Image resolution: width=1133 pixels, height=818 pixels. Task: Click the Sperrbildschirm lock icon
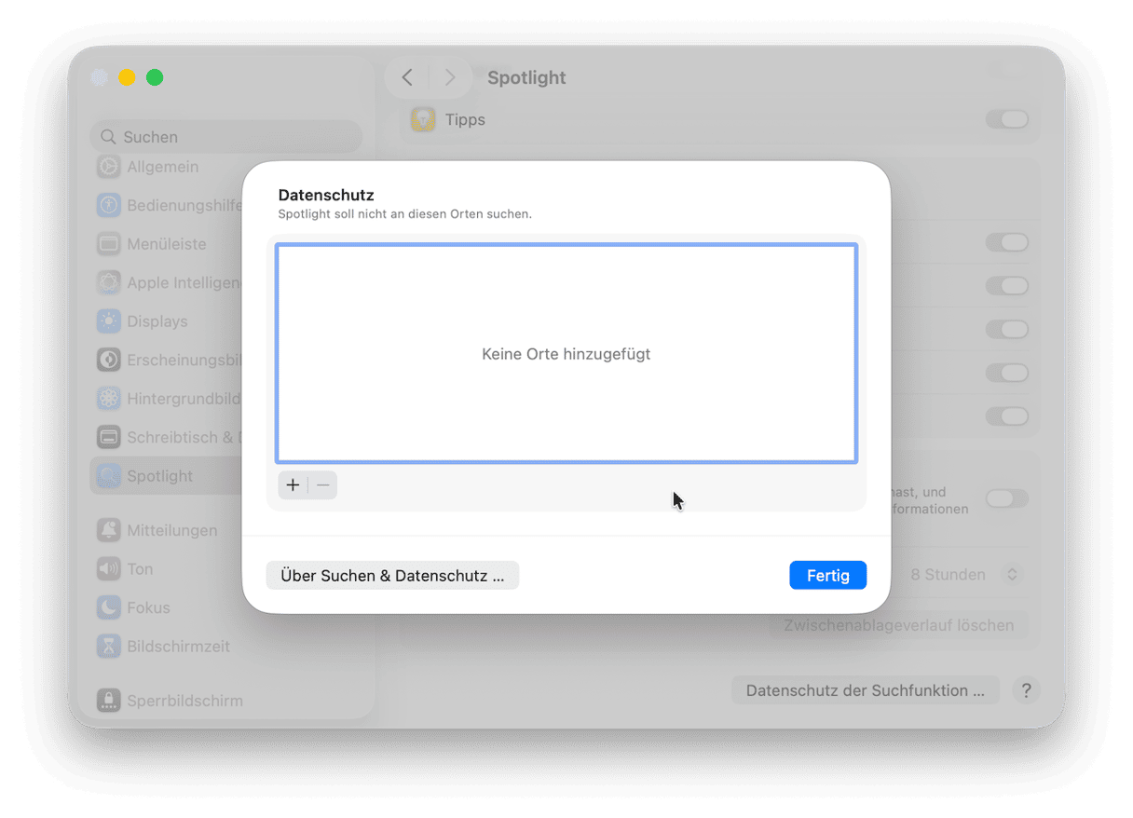(109, 701)
